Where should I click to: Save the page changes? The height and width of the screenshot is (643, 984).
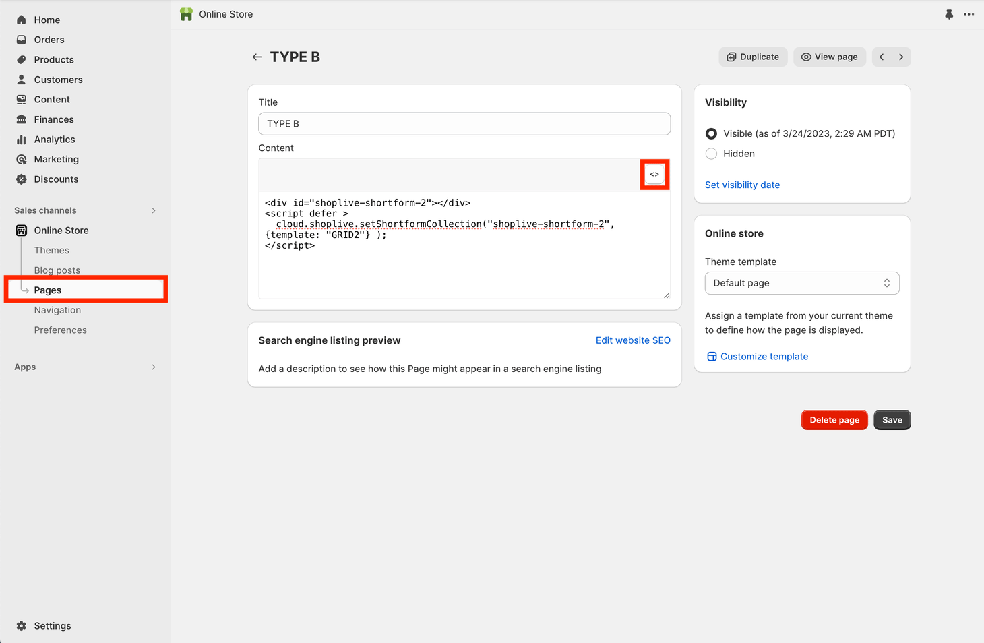(892, 420)
